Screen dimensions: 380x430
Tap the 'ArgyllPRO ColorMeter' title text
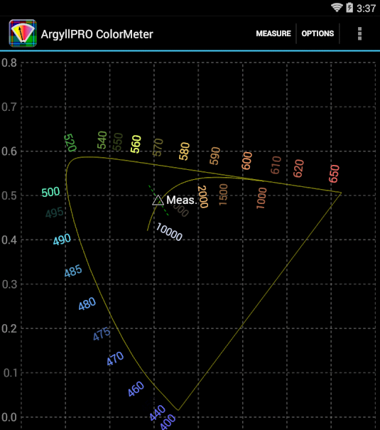pos(97,34)
